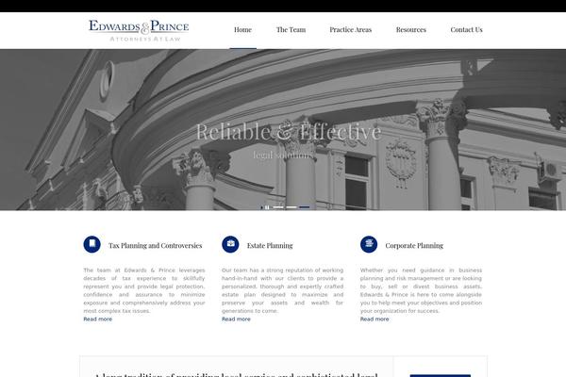Click the Edwards & Prince logo

tap(139, 30)
